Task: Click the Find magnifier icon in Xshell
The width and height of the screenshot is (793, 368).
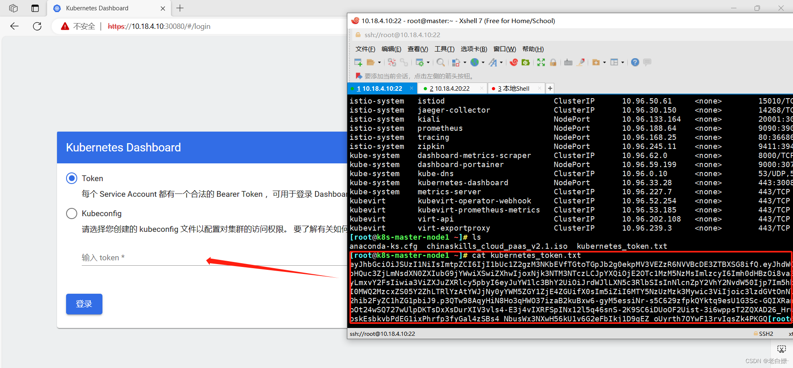Action: coord(441,62)
